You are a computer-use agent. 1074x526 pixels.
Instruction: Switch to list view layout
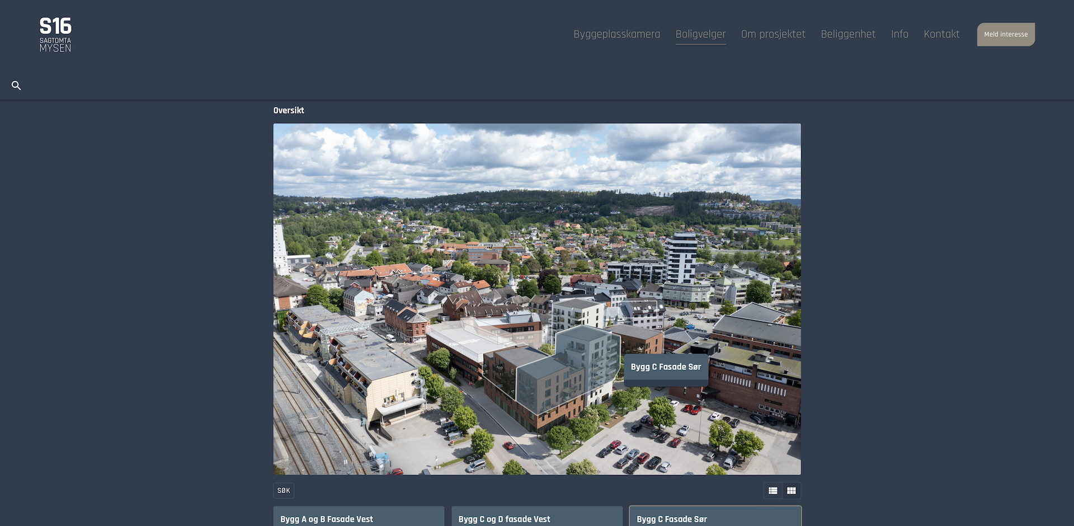tap(773, 491)
